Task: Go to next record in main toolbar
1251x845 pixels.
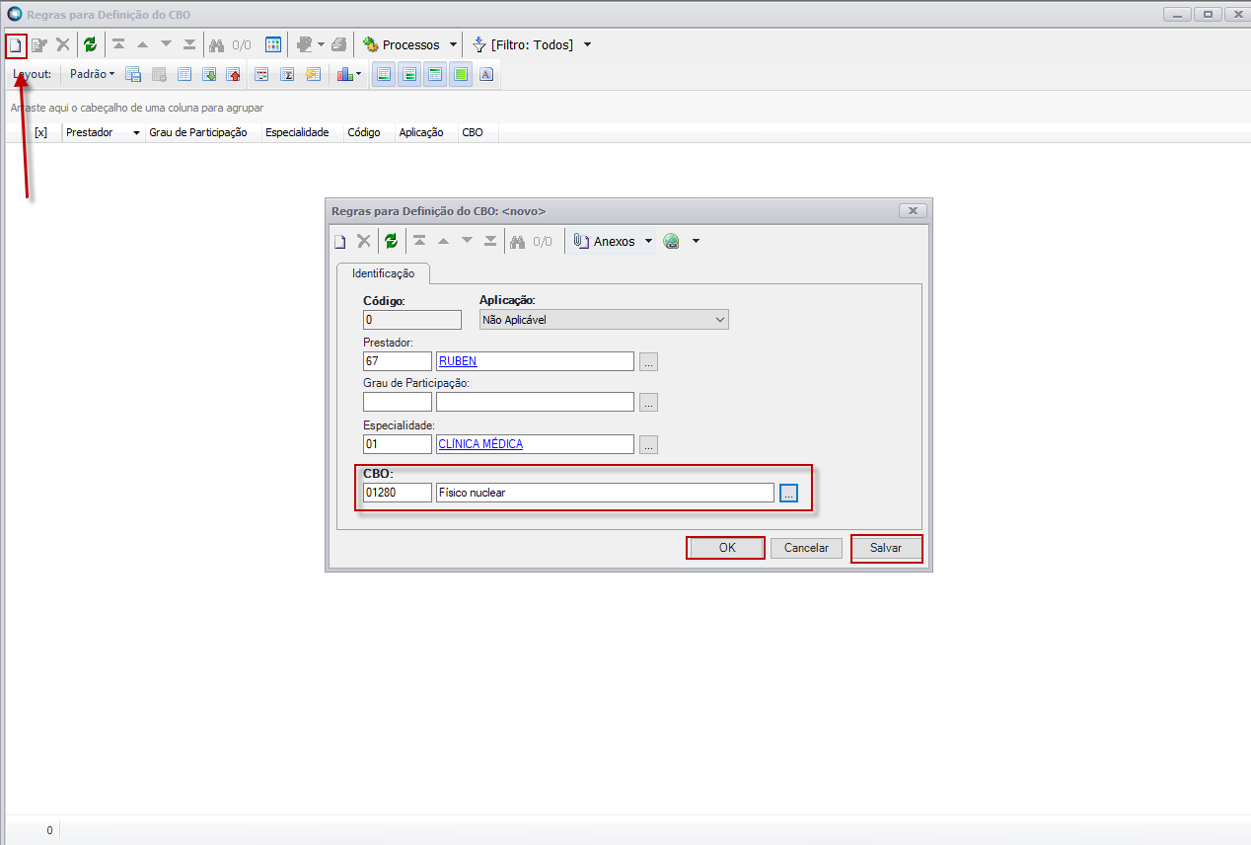Action: (x=166, y=45)
